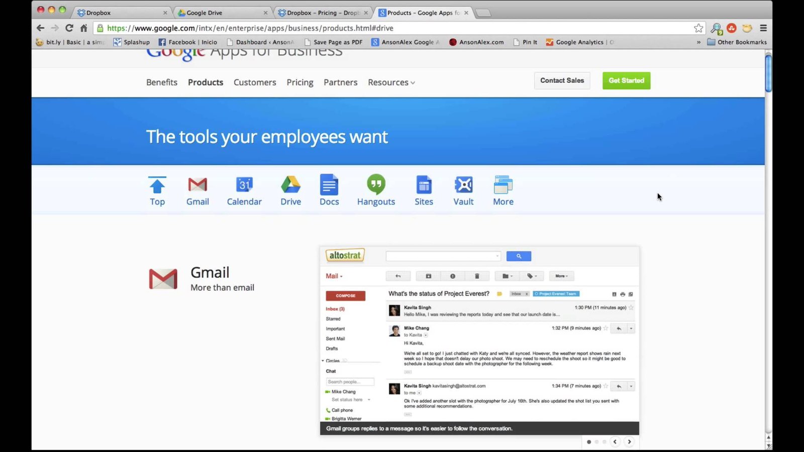Image resolution: width=804 pixels, height=452 pixels.
Task: Expand the Mail dropdown in the Gmail preview
Action: [x=334, y=276]
